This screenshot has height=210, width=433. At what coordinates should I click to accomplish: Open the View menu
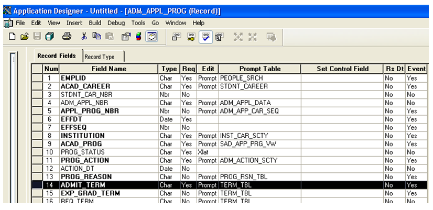pyautogui.click(x=53, y=23)
